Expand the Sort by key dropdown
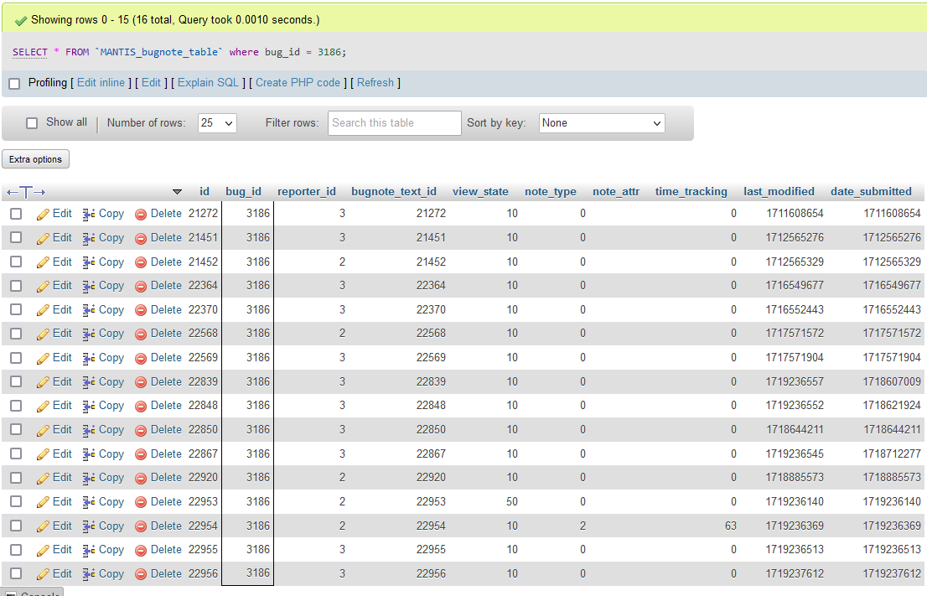Viewport: 927px width, 596px height. pyautogui.click(x=601, y=123)
